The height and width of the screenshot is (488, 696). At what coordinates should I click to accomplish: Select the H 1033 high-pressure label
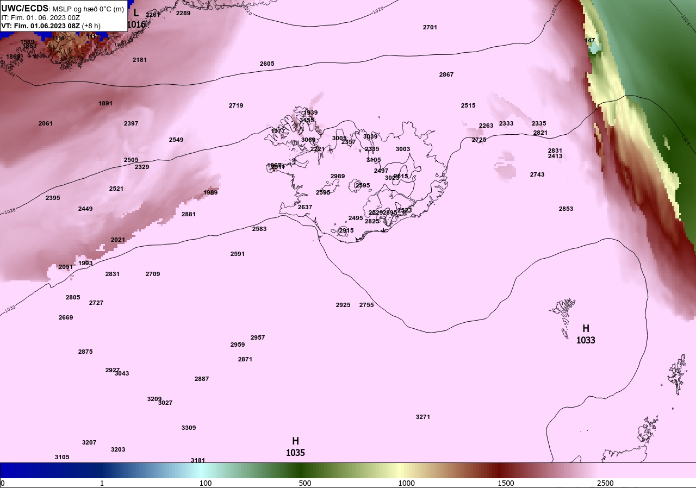pos(586,334)
